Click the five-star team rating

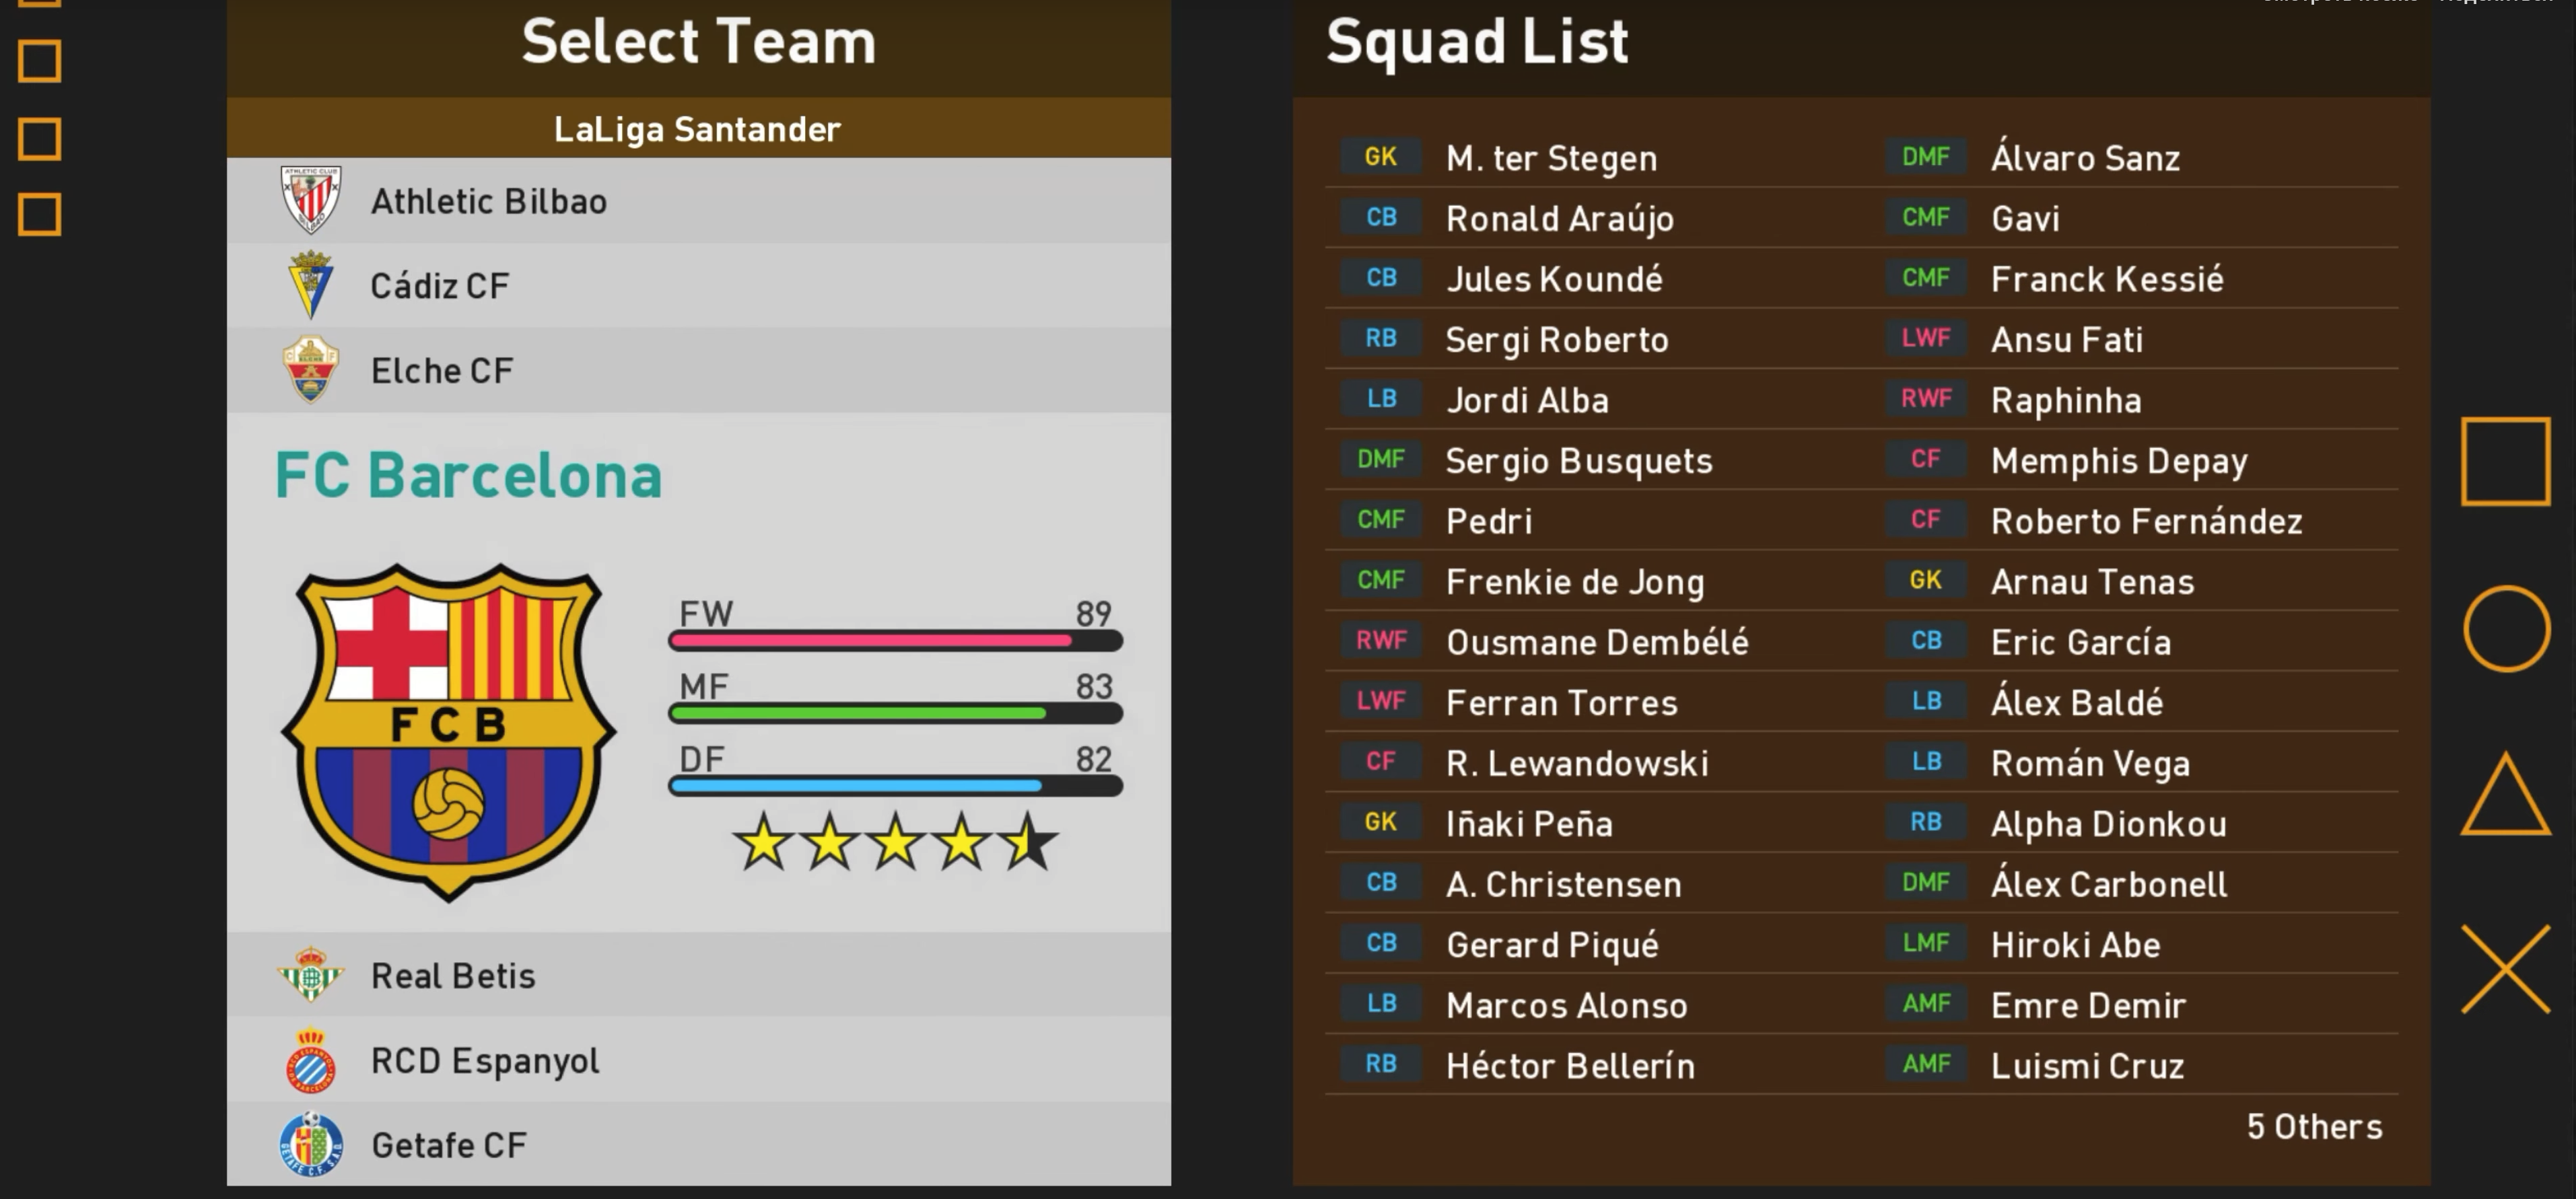pos(895,842)
